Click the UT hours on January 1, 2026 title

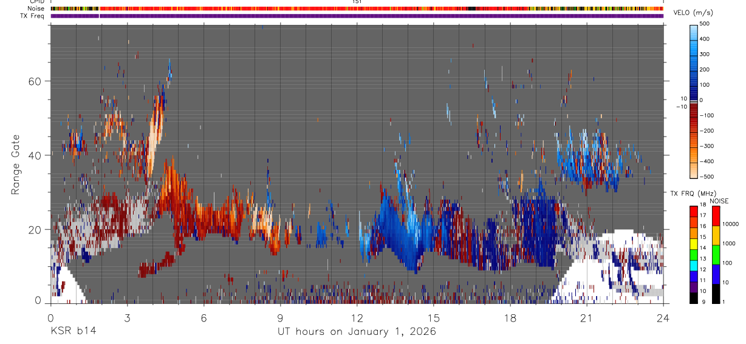(357, 332)
